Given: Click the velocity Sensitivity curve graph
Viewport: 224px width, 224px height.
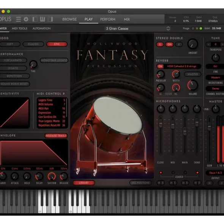Looking at the screenshot, I should pyautogui.click(x=14, y=113).
